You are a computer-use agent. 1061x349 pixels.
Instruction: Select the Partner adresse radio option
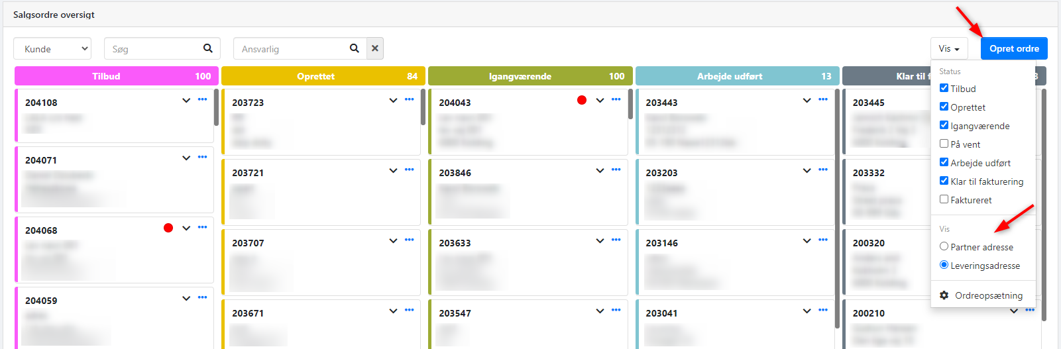click(944, 246)
